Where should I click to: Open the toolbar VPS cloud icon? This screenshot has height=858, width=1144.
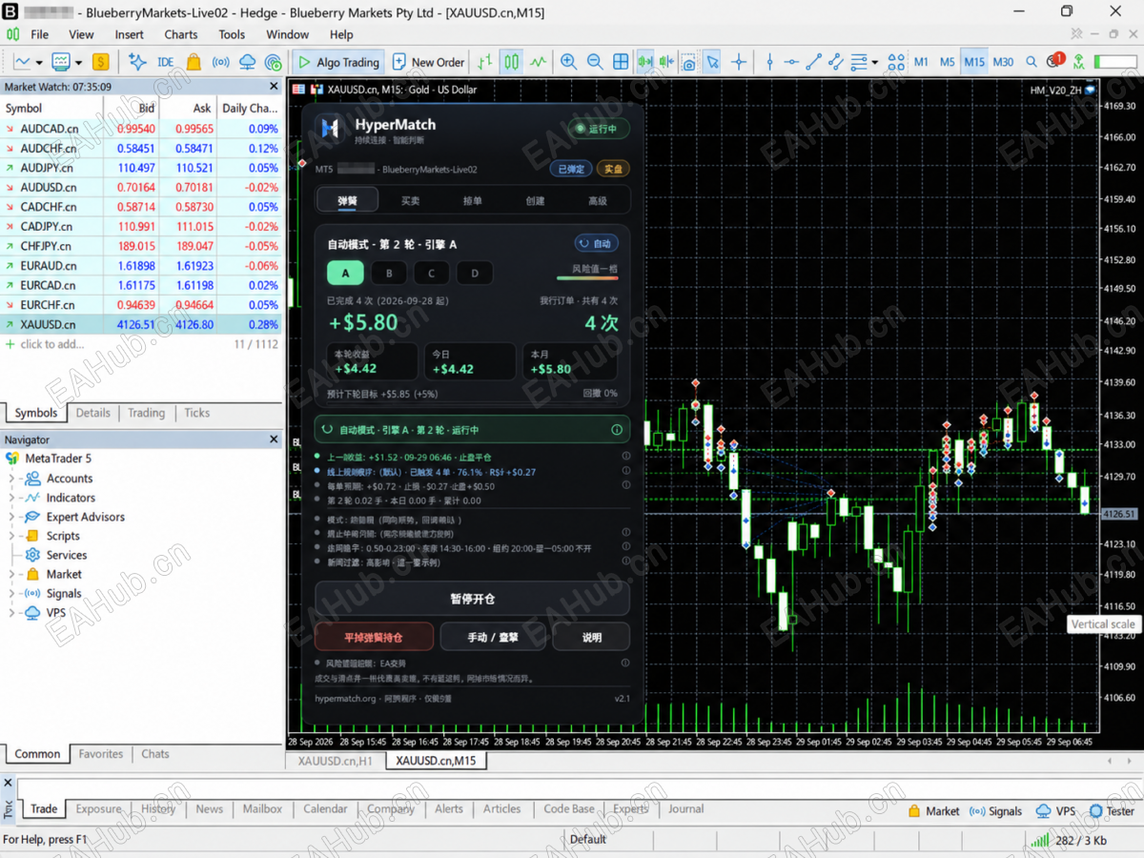coord(247,62)
